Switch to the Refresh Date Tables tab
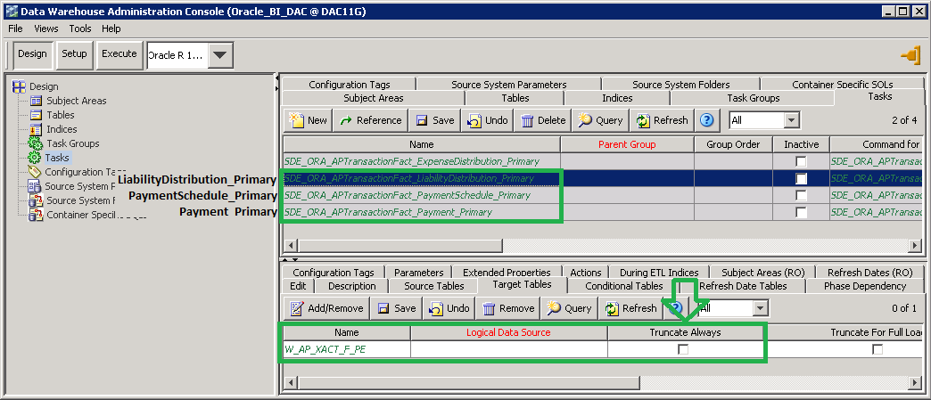This screenshot has height=400, width=931. (x=743, y=286)
